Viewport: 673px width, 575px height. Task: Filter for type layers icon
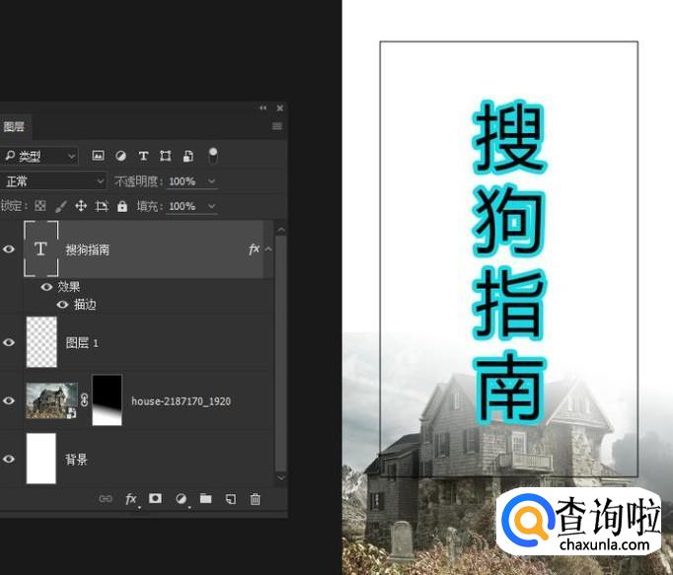(x=143, y=156)
